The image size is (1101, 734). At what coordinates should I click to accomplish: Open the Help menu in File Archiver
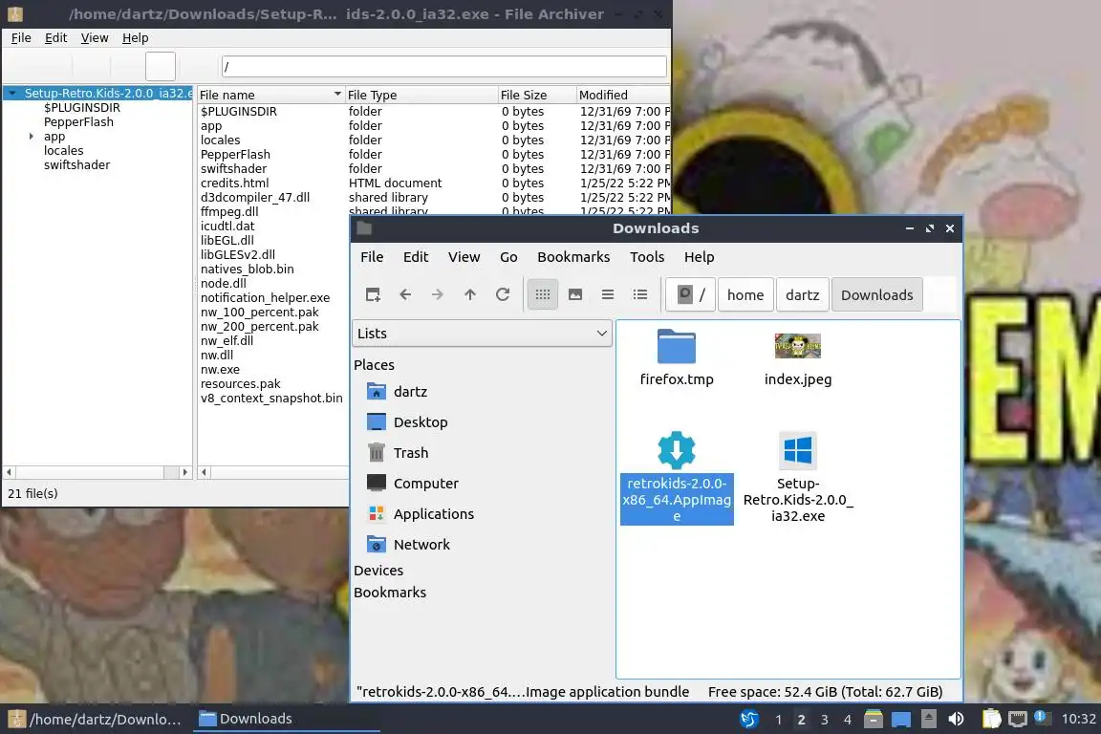(x=135, y=38)
